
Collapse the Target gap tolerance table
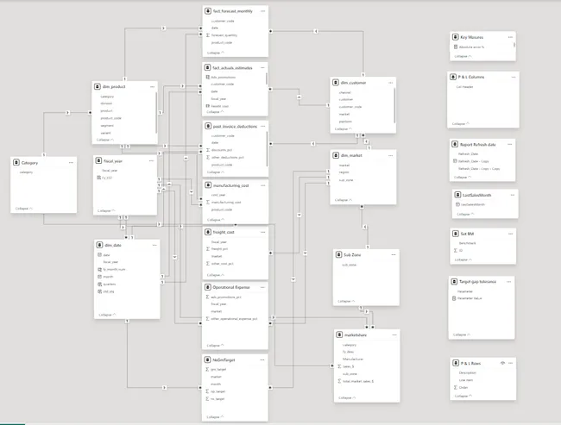coord(462,334)
